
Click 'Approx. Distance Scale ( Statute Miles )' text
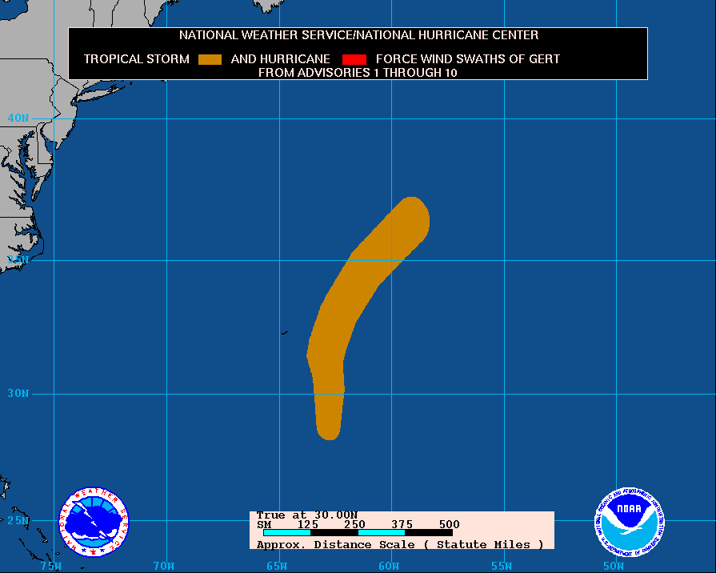point(400,545)
